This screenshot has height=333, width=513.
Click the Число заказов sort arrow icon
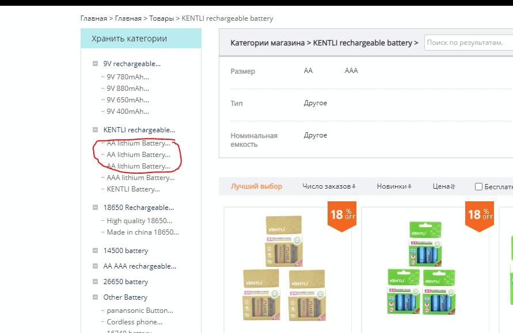pos(354,186)
